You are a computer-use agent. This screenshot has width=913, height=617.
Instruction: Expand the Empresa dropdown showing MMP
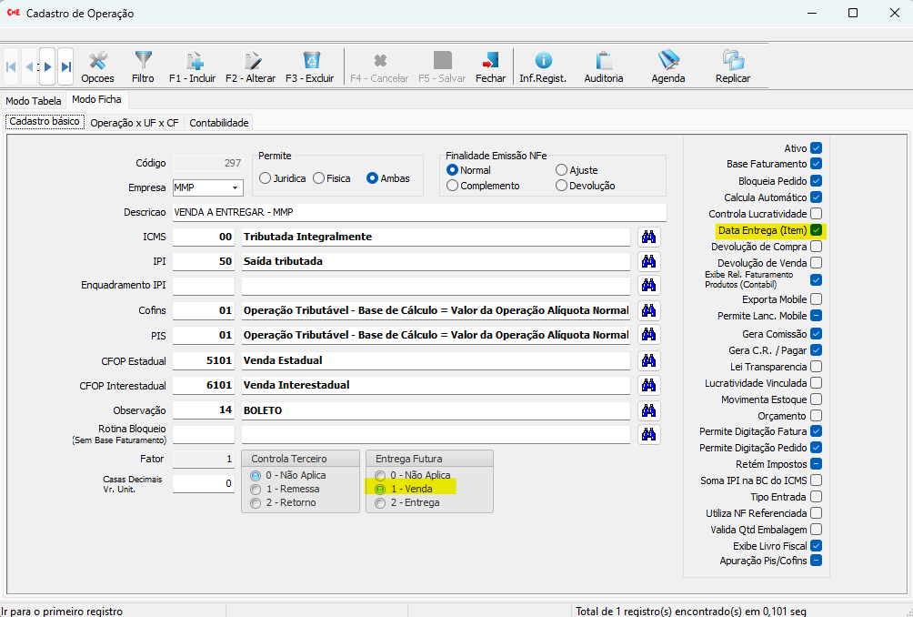(236, 187)
